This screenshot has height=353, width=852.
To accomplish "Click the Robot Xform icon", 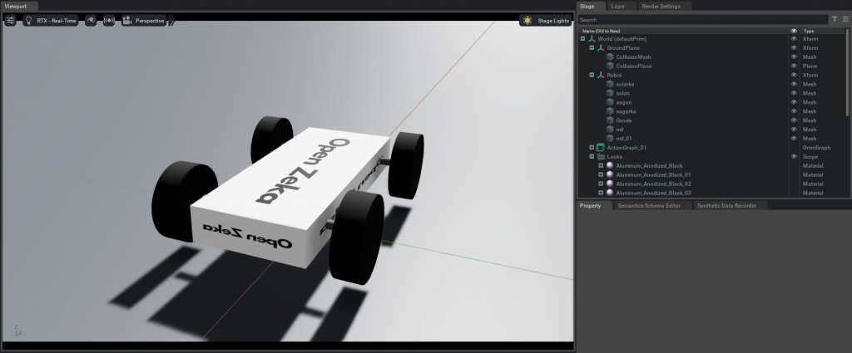I will pyautogui.click(x=601, y=75).
